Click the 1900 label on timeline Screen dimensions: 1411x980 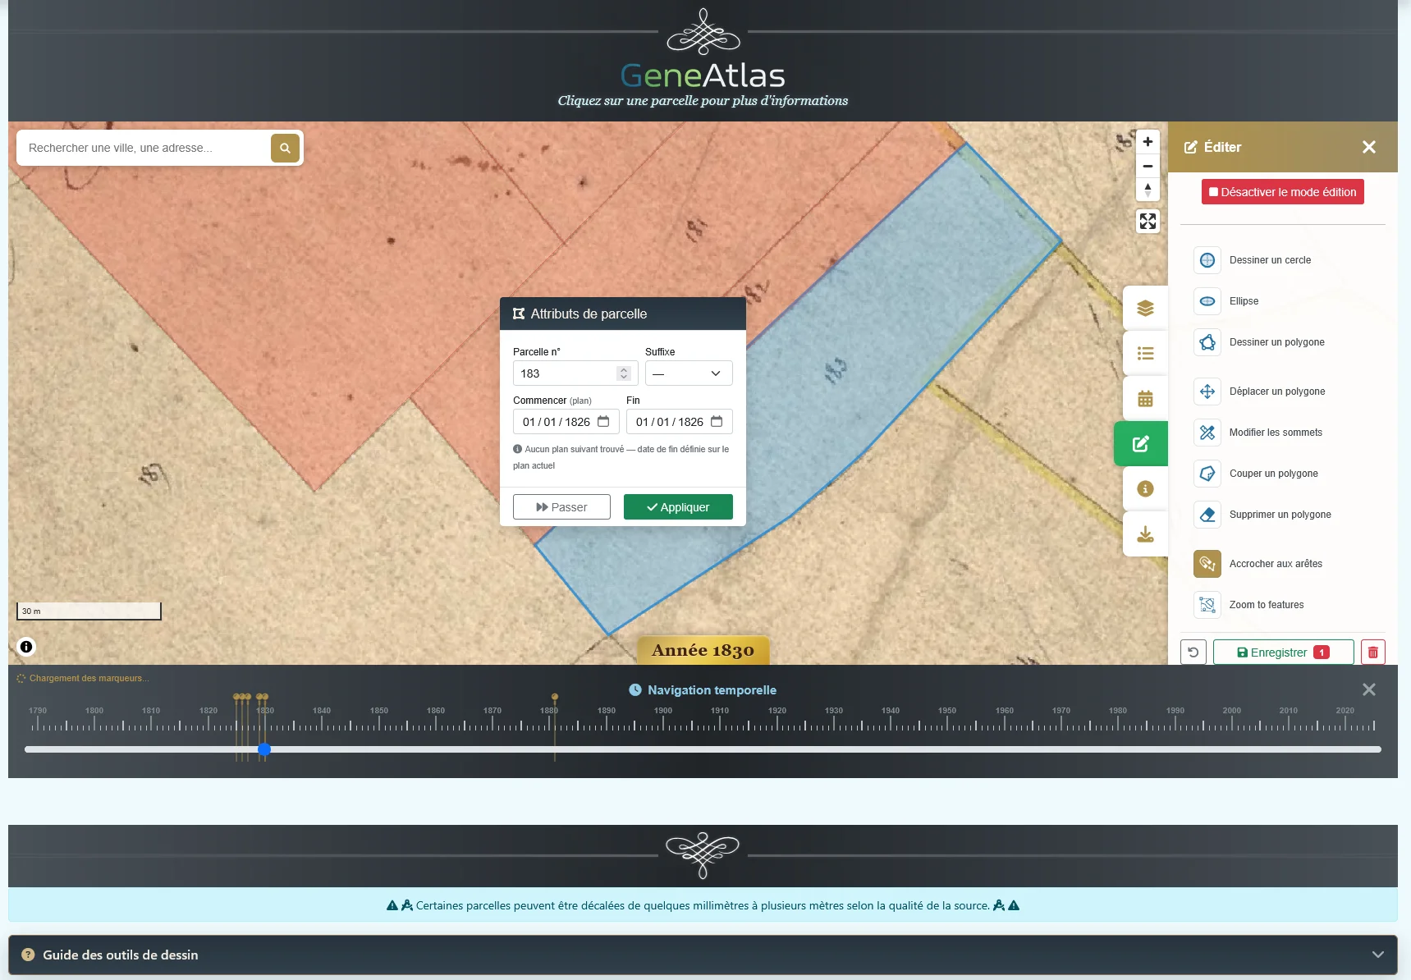[663, 711]
